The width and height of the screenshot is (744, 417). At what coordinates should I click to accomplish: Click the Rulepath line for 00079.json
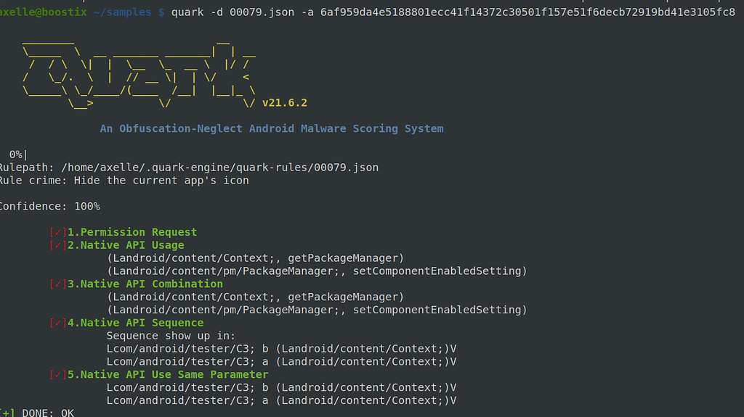tap(190, 168)
